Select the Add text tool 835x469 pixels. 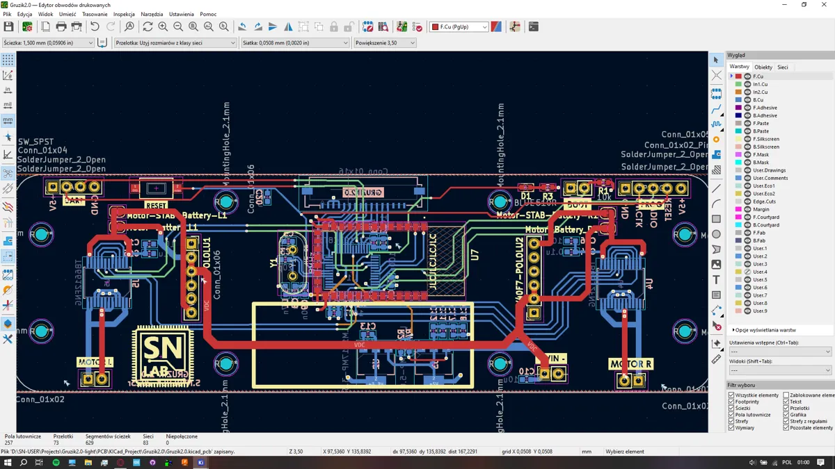[x=716, y=280]
